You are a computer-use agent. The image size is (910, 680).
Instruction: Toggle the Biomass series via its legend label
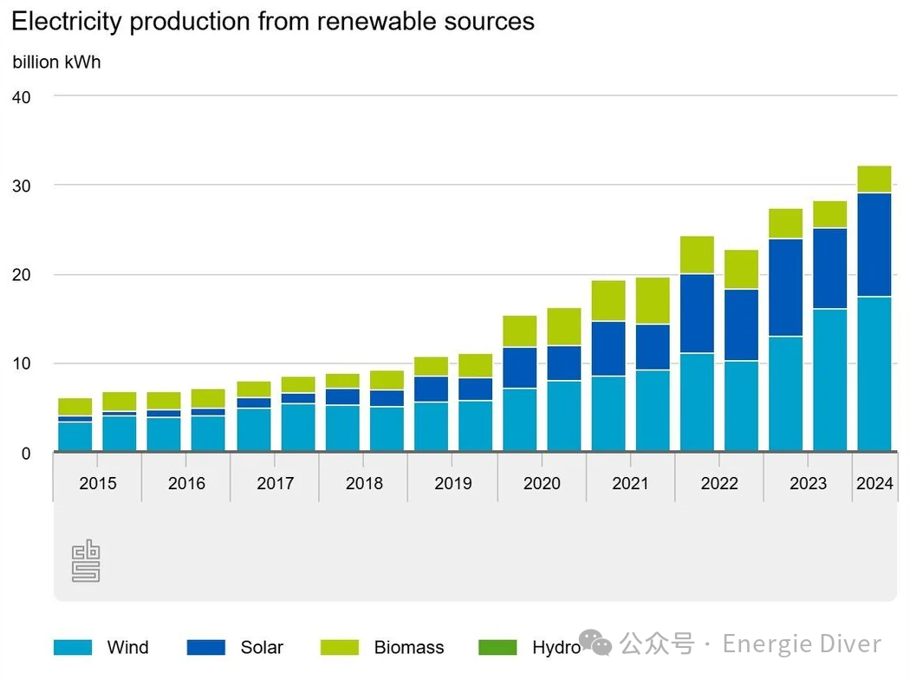[x=409, y=647]
